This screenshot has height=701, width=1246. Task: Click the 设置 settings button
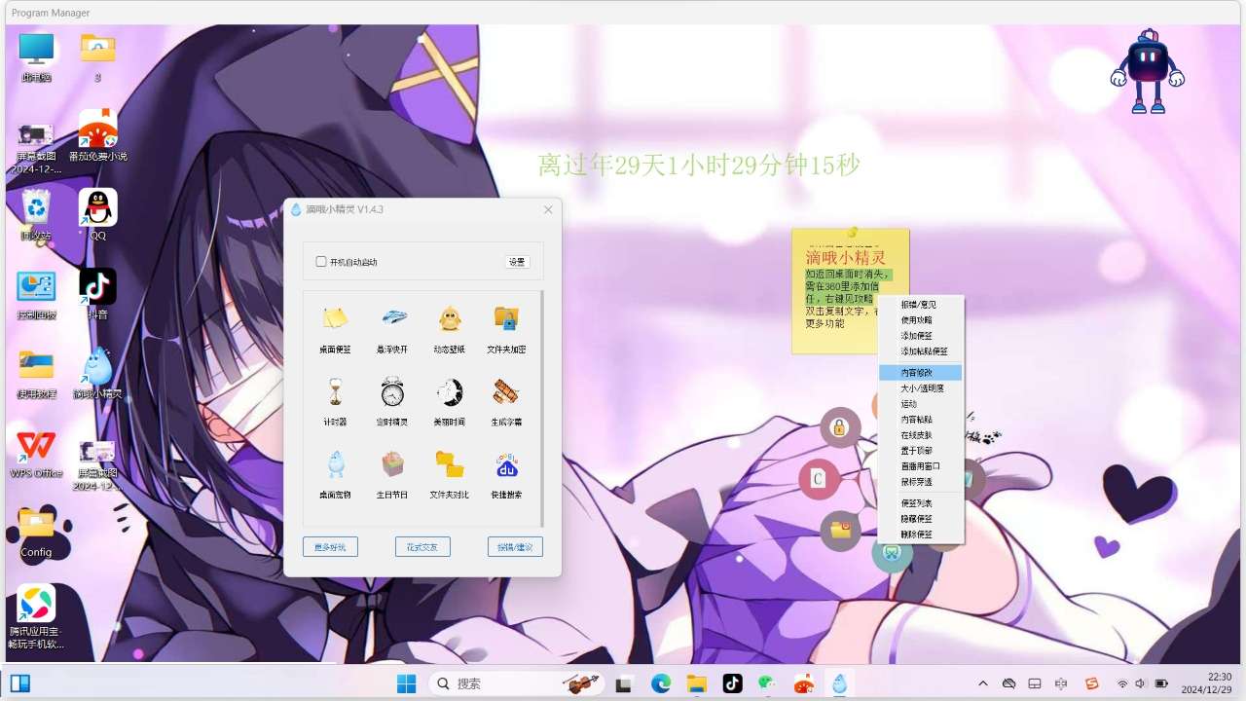click(517, 262)
